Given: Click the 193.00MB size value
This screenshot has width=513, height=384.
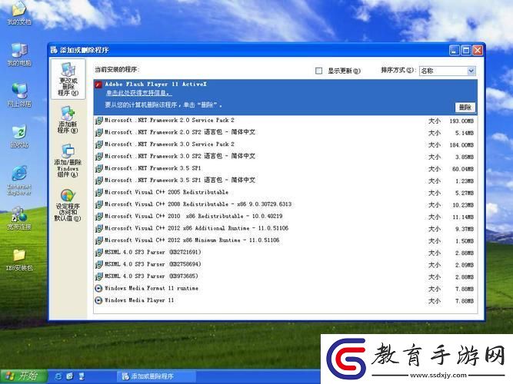Looking at the screenshot, I should (461, 121).
